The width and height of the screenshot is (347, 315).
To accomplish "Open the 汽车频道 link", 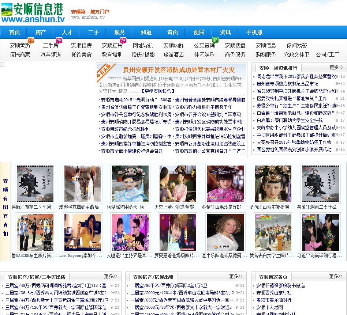I will (51, 54).
